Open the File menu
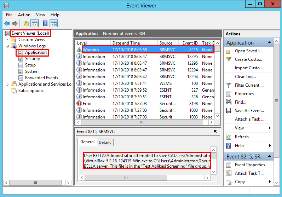 [x=9, y=15]
